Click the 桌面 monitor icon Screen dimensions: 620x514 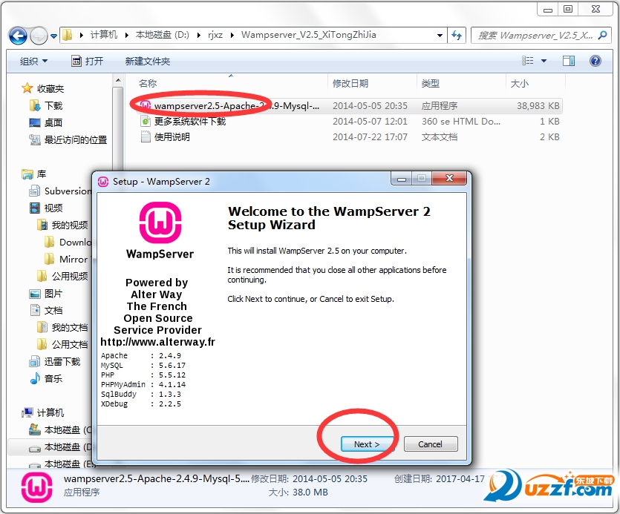(35, 122)
